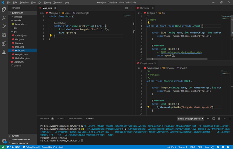
Task: Change indentation via Spaces: 4
Action: coord(183,147)
